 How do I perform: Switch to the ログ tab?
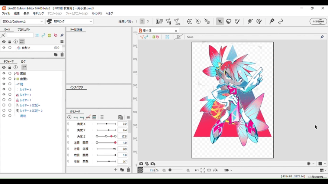23,62
